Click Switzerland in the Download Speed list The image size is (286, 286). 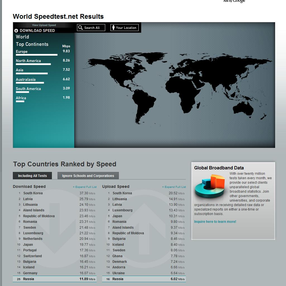pos(32,256)
